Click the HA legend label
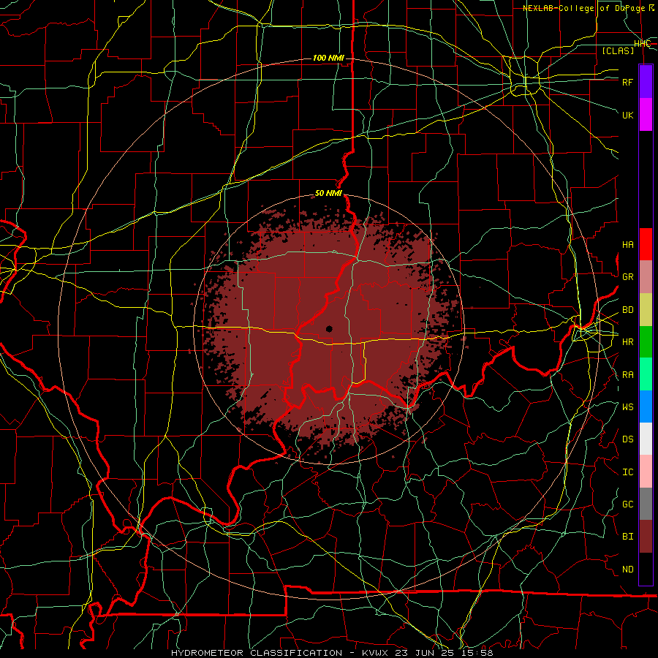658x658 pixels. (x=627, y=245)
